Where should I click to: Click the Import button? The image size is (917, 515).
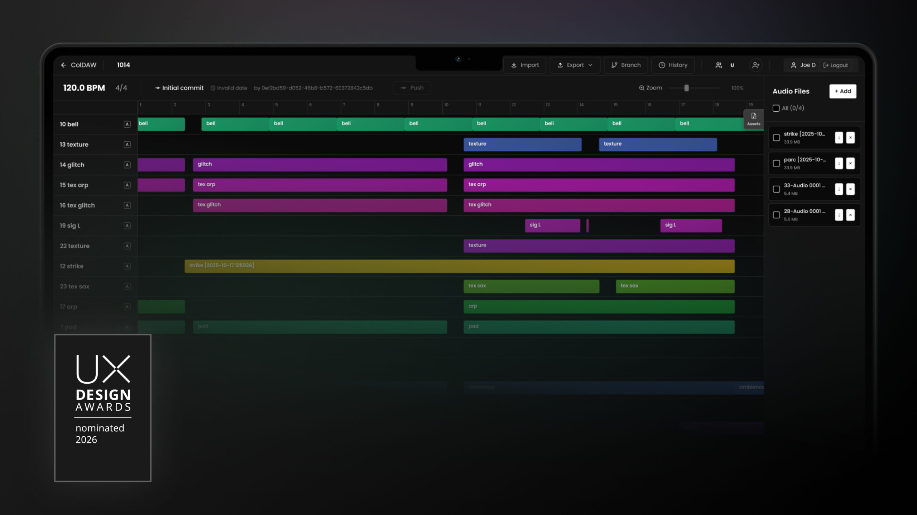coord(525,65)
